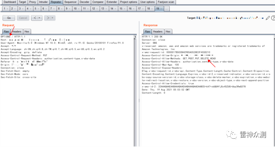This screenshot has width=275, height=147.
Task: Click the Request scrollbar up arrow
Action: [x=135, y=37]
